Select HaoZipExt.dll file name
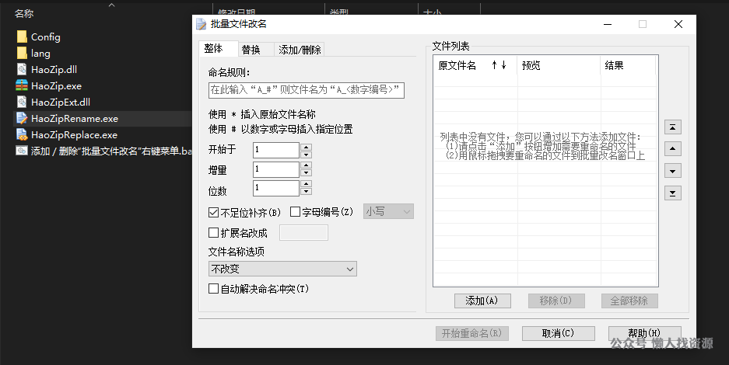The image size is (729, 365). (x=61, y=102)
